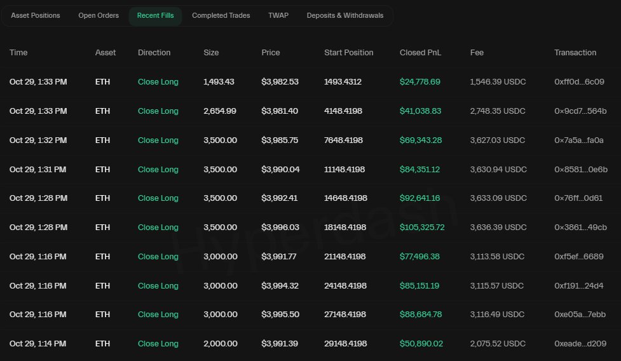Follow transaction link 0x3861...49cb
This screenshot has height=361, width=621.
pos(580,228)
